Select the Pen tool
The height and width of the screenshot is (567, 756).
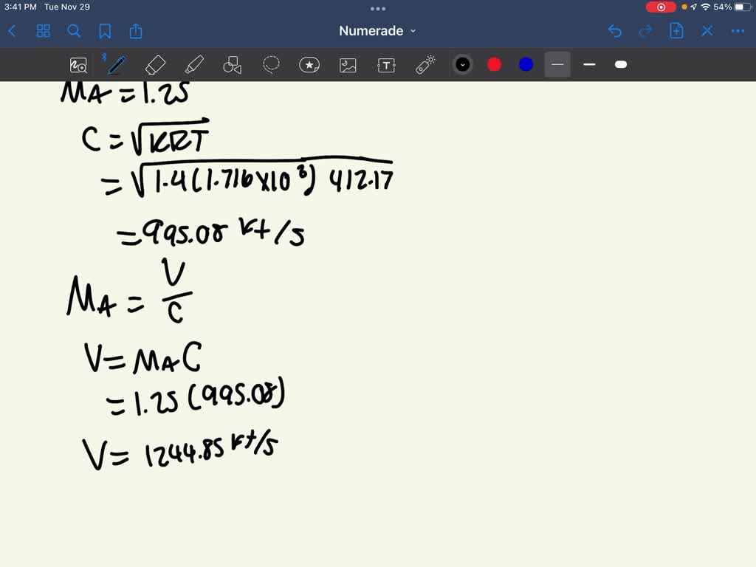click(x=116, y=65)
